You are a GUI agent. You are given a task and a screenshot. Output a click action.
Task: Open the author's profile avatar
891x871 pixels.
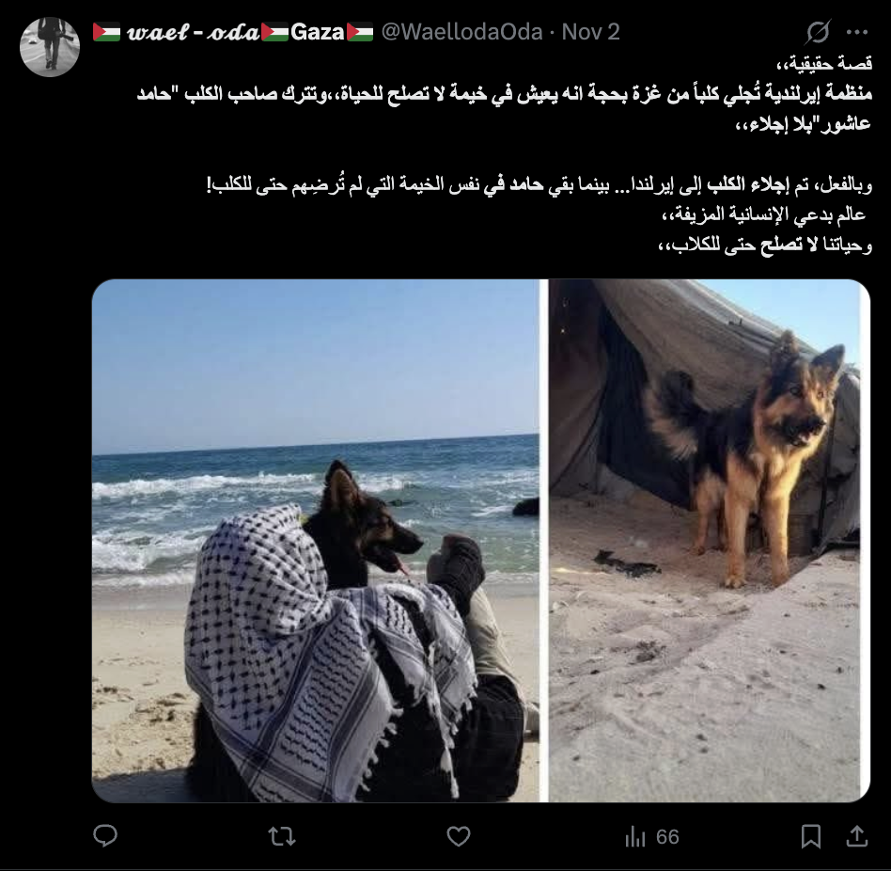(x=50, y=47)
